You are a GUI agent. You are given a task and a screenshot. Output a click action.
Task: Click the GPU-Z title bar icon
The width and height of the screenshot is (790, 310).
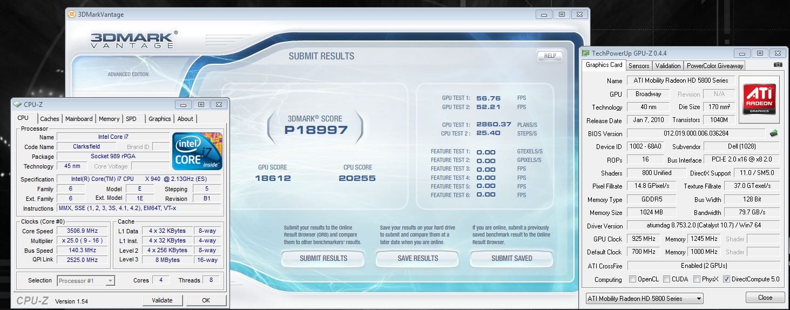click(x=586, y=53)
